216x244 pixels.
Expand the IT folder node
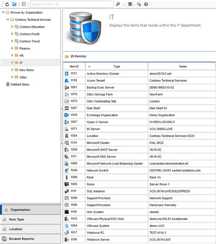point(12,62)
